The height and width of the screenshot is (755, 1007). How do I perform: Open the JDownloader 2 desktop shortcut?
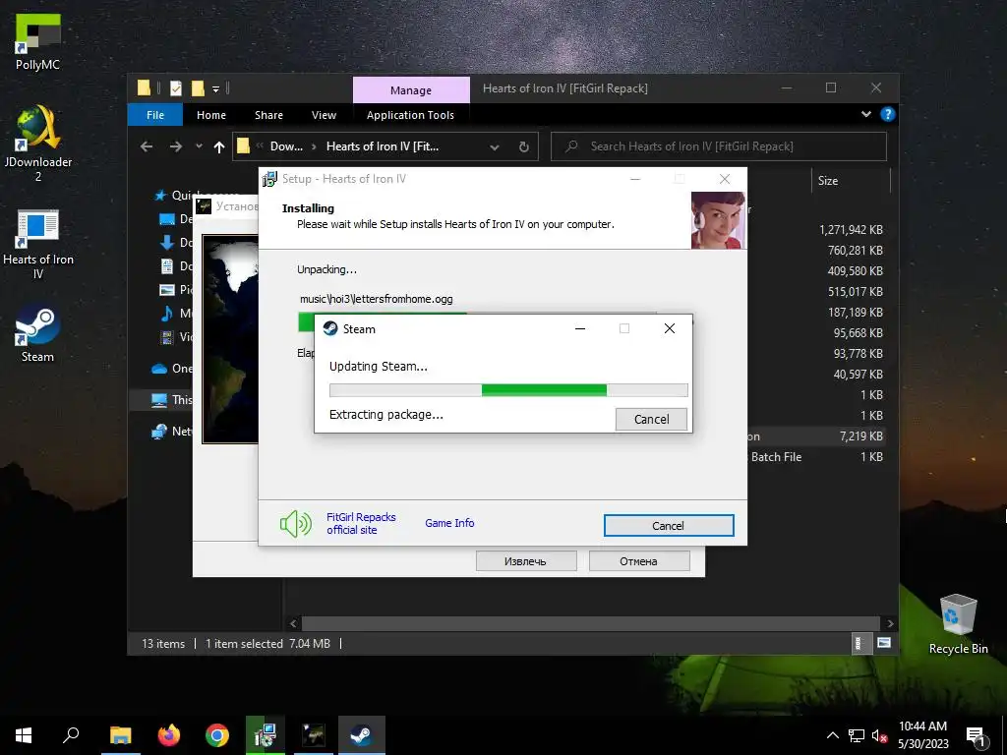coord(38,144)
